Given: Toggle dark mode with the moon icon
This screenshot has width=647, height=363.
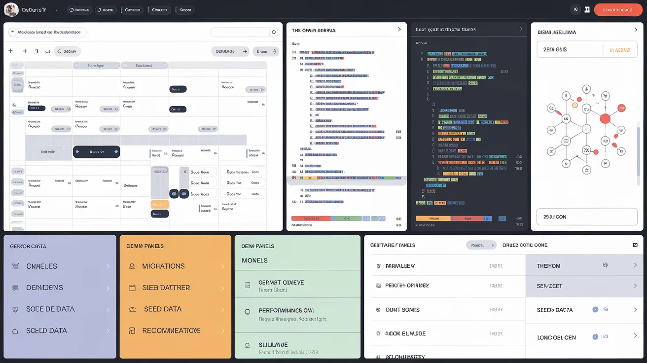Looking at the screenshot, I should 576,9.
